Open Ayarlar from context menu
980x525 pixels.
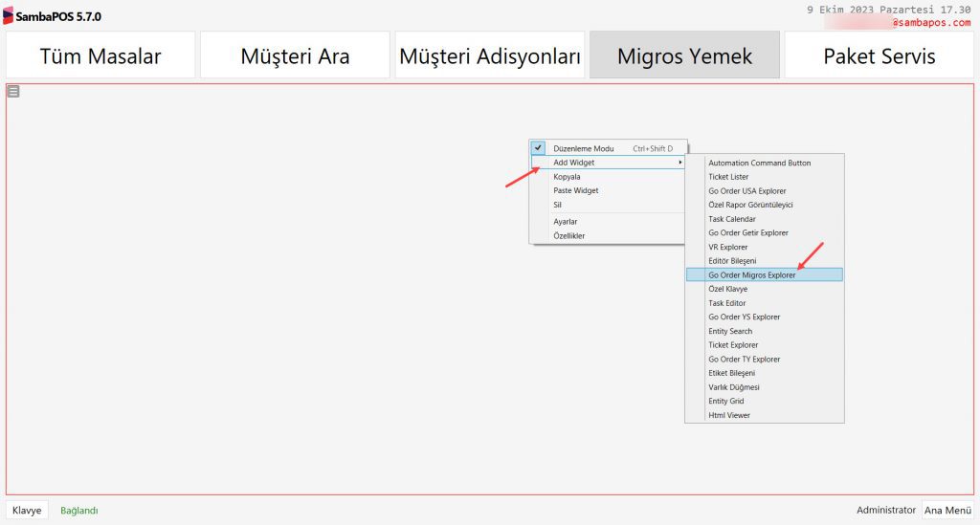[565, 221]
